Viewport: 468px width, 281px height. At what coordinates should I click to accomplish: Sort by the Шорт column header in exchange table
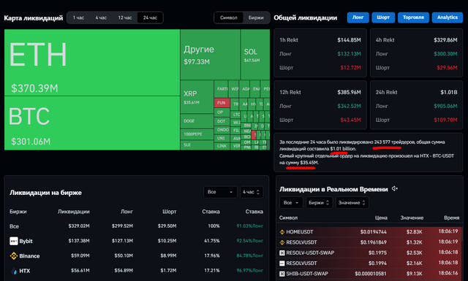169,212
